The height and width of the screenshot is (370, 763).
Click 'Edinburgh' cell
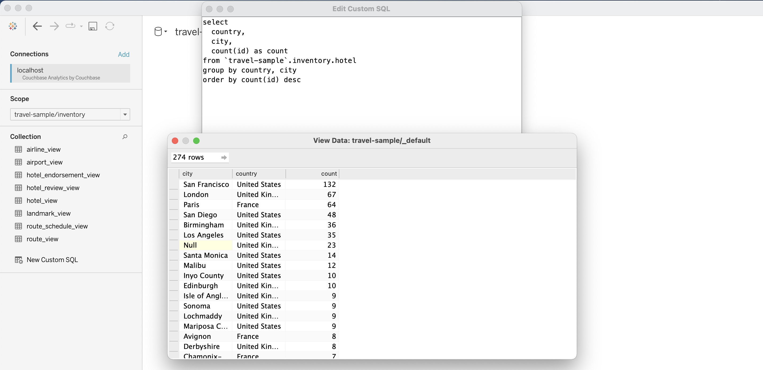click(x=206, y=286)
